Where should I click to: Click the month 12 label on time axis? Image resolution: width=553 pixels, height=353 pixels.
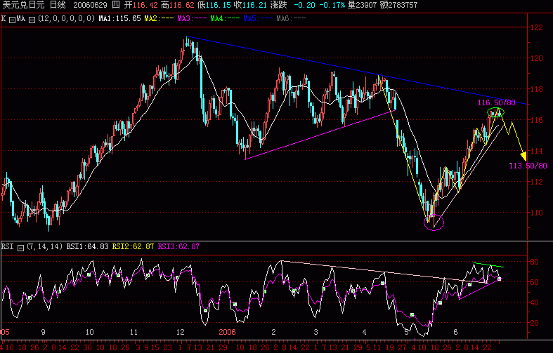[x=180, y=332]
